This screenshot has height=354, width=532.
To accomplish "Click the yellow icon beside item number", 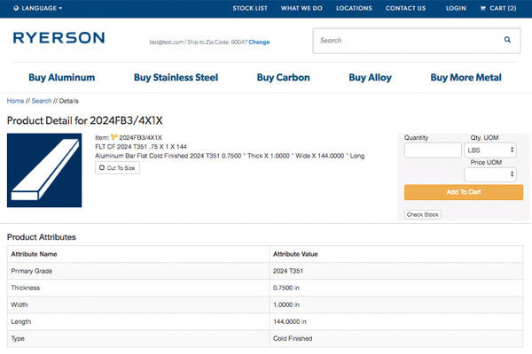I will [114, 137].
